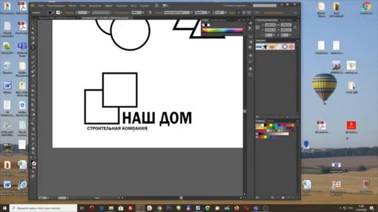This screenshot has height=212, width=378.
Task: Open the fill color dropdown in control bar
Action: (53, 12)
